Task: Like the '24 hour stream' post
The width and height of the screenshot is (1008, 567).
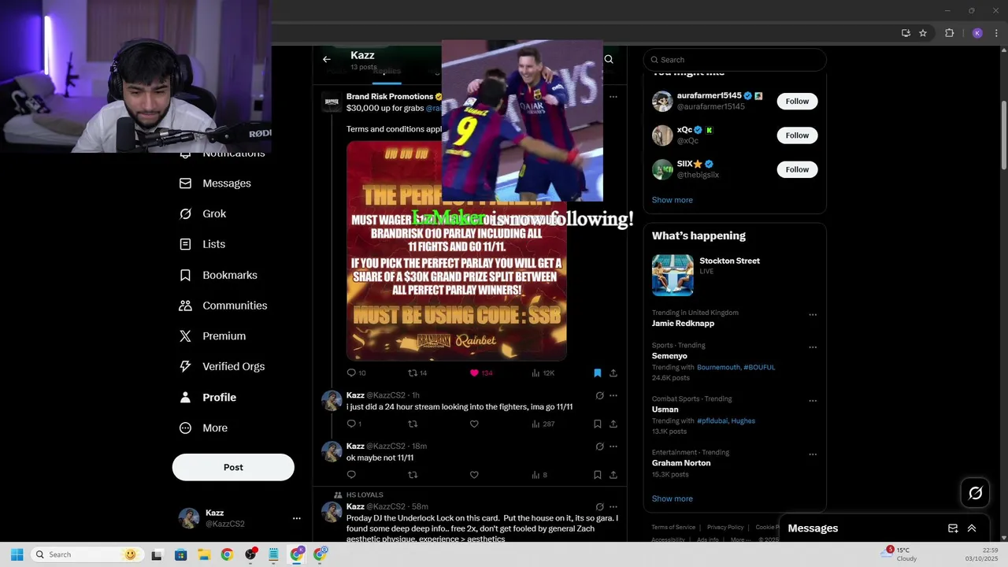Action: tap(474, 424)
